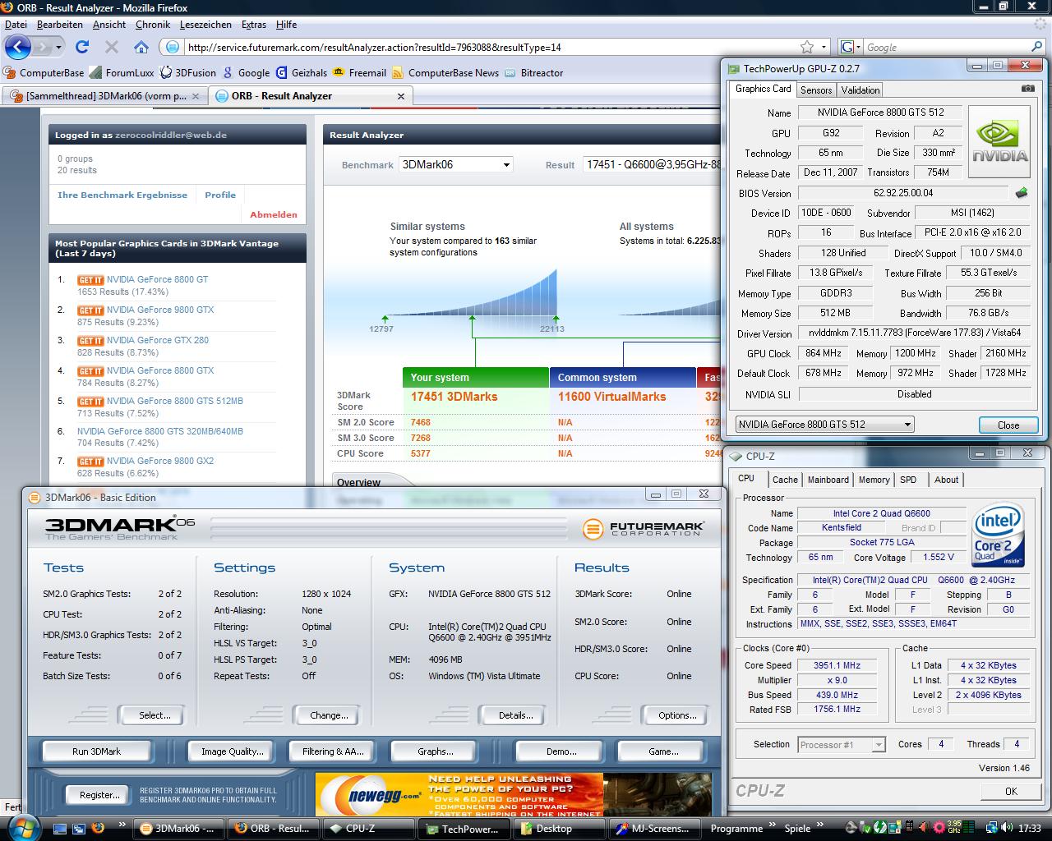This screenshot has width=1052, height=841.
Task: Open the 3DFusion bookmark
Action: (188, 72)
